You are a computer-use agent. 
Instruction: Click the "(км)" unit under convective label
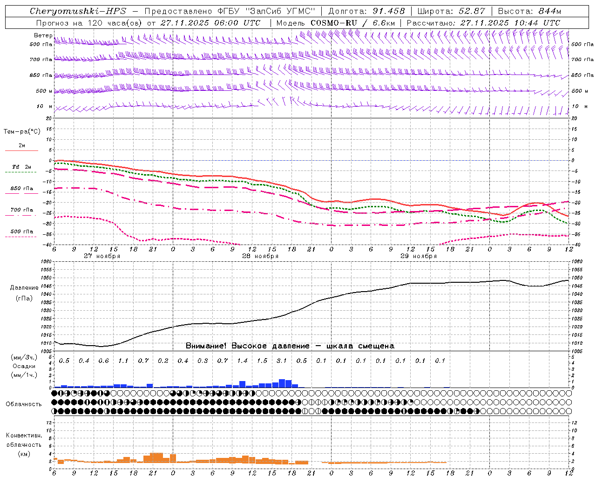pos(24,454)
